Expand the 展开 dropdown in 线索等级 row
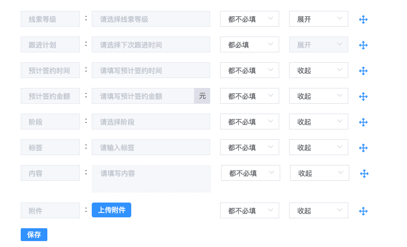 pyautogui.click(x=319, y=19)
